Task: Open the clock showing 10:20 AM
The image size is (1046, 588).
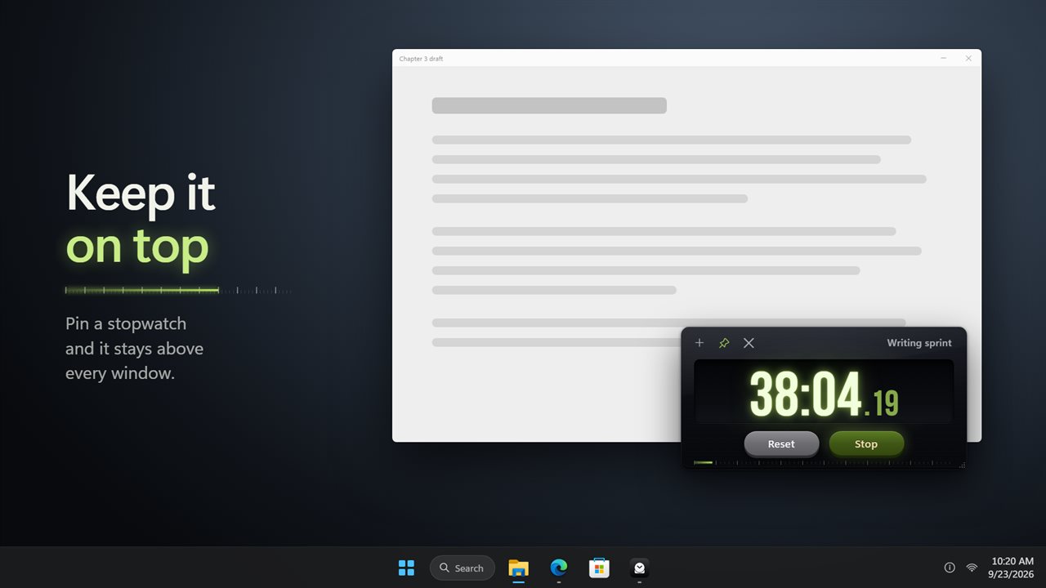Action: pyautogui.click(x=1012, y=568)
